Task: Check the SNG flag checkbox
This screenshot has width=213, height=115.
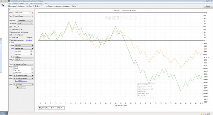Action: point(14,67)
